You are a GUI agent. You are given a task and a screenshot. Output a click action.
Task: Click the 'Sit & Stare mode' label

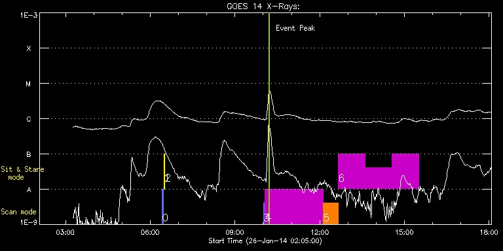(22, 173)
